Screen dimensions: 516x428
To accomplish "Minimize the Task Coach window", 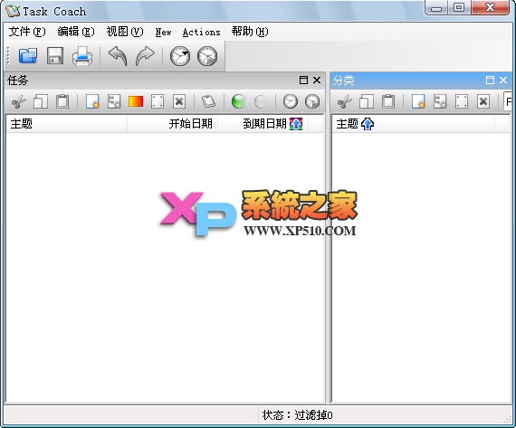I will (x=436, y=8).
